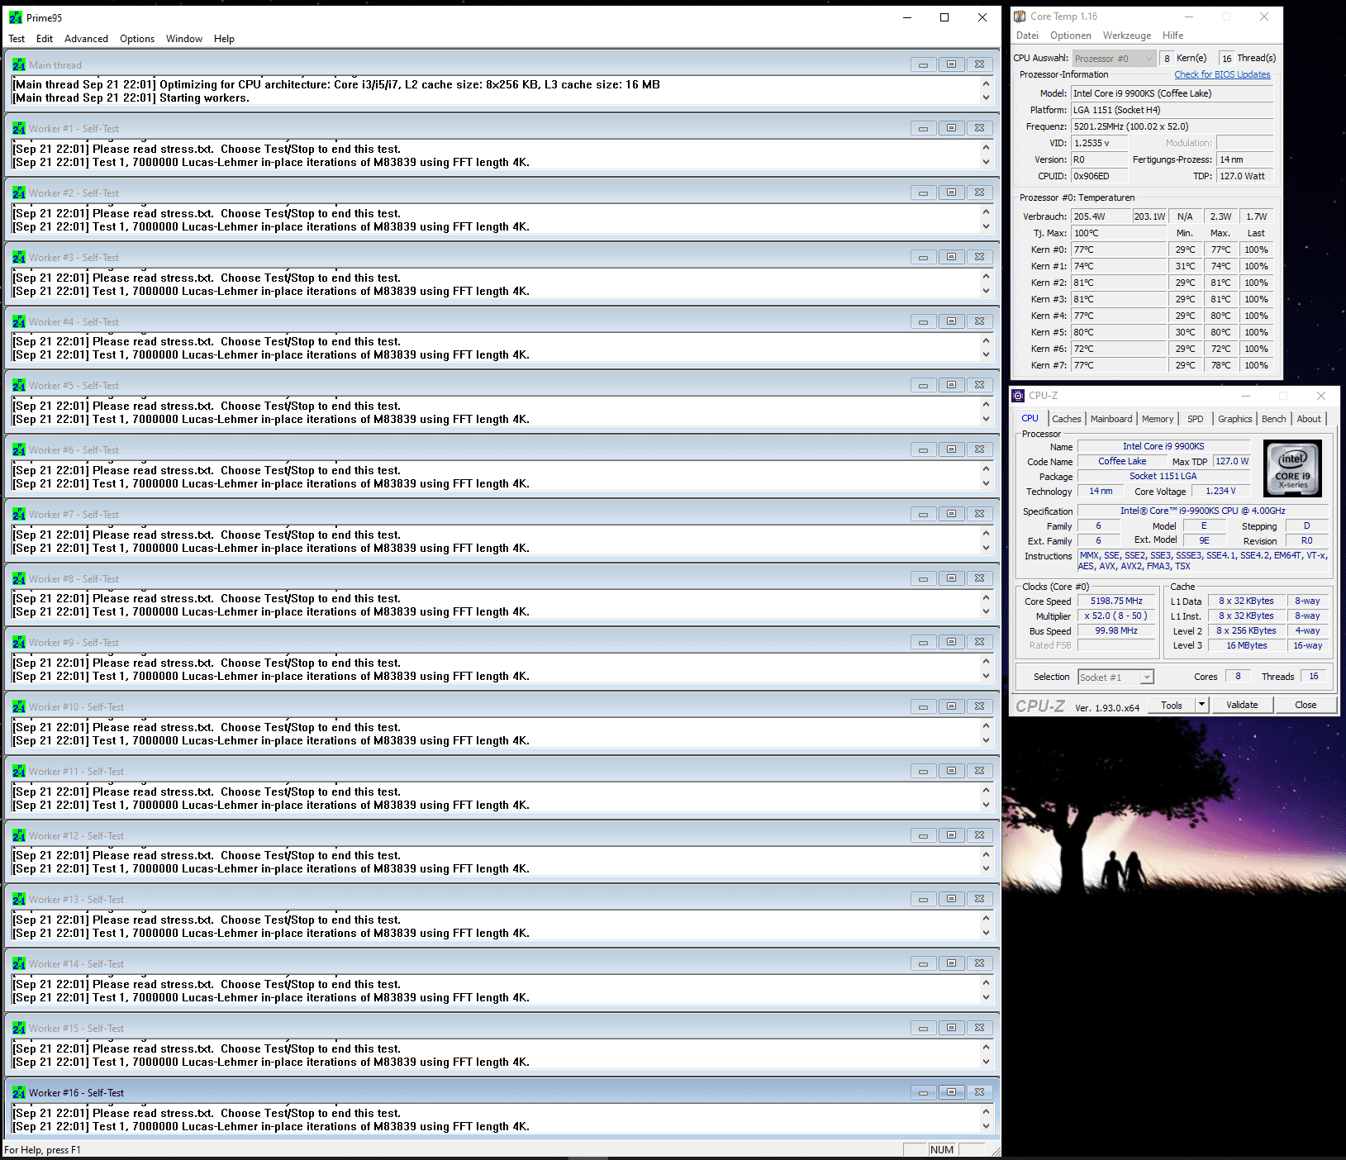The image size is (1346, 1160).
Task: Close the Worker #9 Self-Test child window
Action: click(x=979, y=642)
